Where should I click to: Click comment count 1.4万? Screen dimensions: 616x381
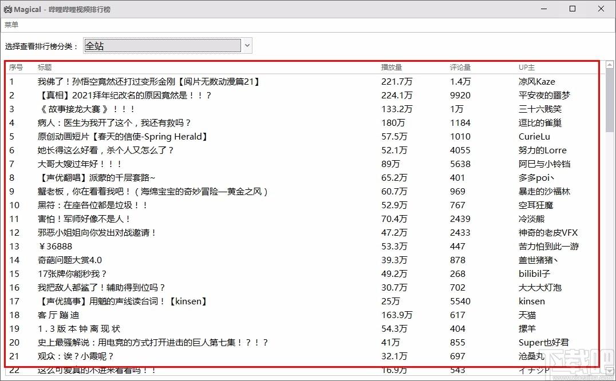tap(460, 82)
